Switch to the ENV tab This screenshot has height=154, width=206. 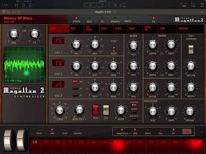(x=135, y=29)
